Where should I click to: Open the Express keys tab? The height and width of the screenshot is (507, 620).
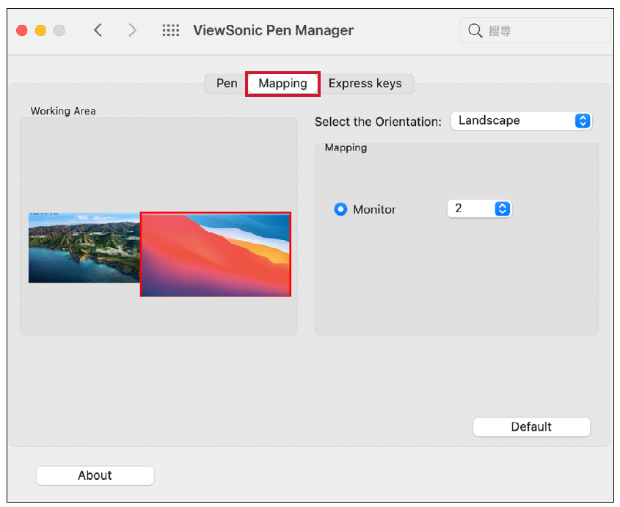[365, 84]
